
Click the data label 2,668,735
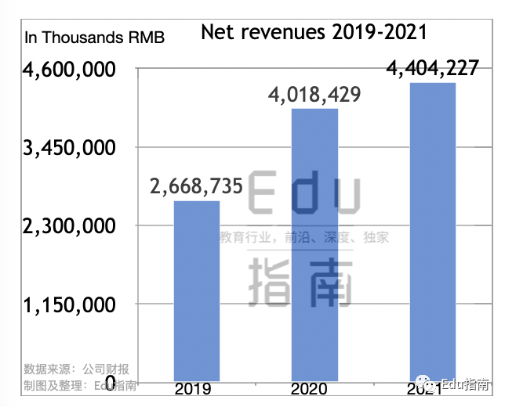(196, 186)
